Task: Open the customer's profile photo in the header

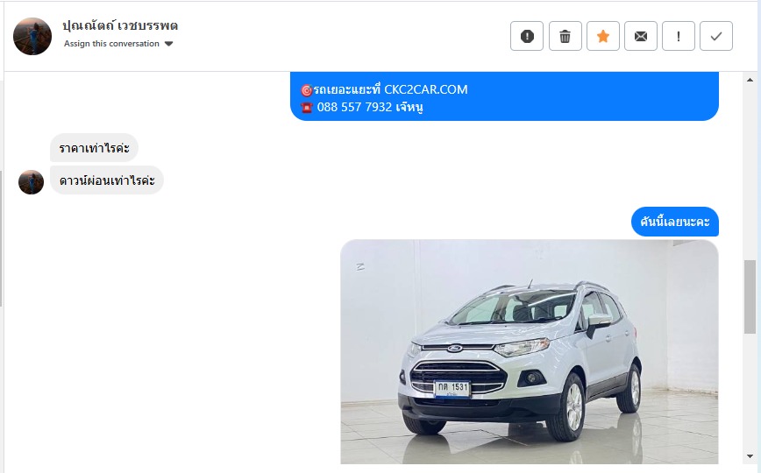Action: click(32, 37)
